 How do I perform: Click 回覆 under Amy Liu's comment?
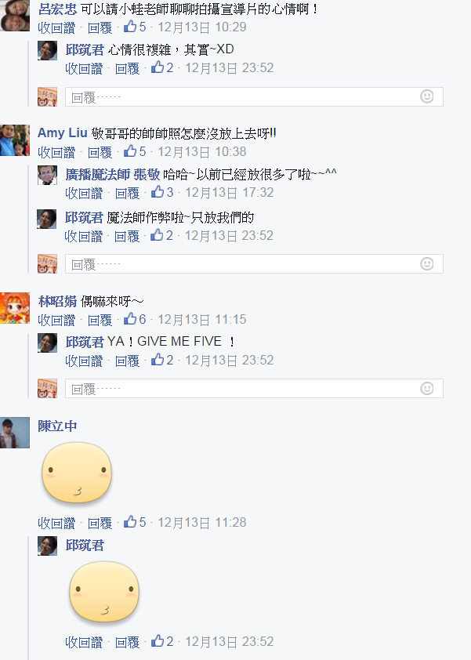100,152
